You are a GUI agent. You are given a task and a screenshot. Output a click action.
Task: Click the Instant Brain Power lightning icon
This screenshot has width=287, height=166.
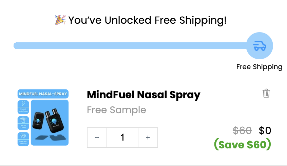[x=23, y=104]
